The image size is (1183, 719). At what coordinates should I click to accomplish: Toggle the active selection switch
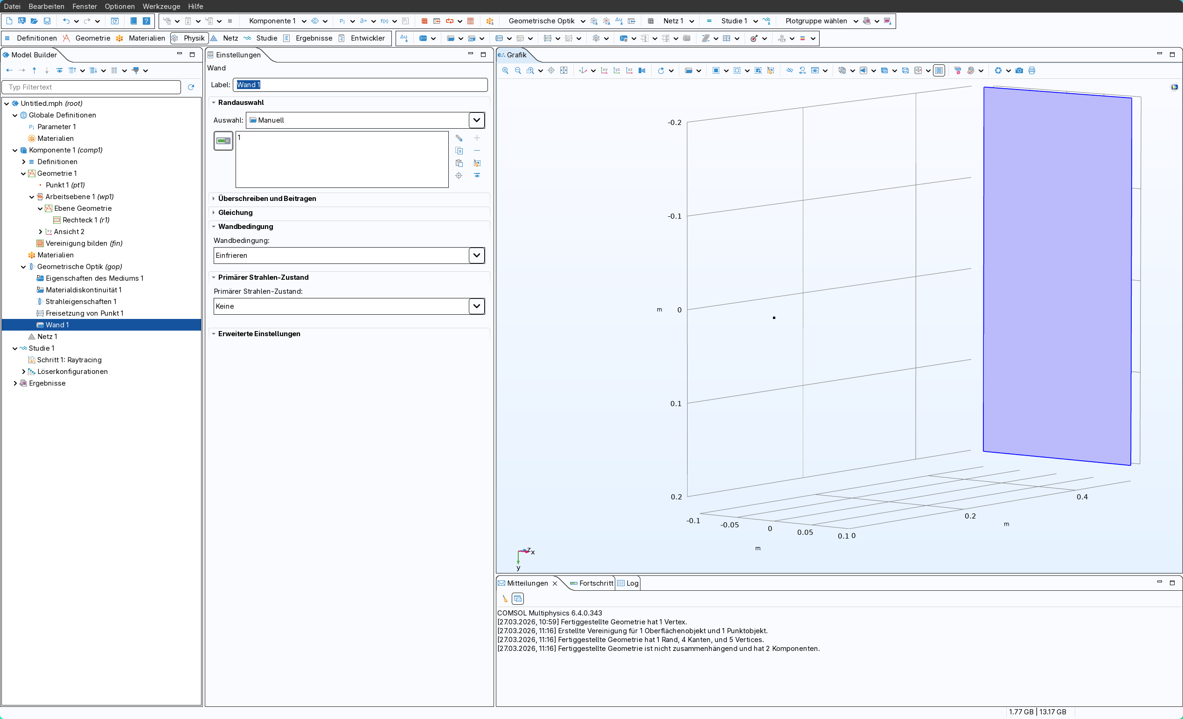click(223, 141)
